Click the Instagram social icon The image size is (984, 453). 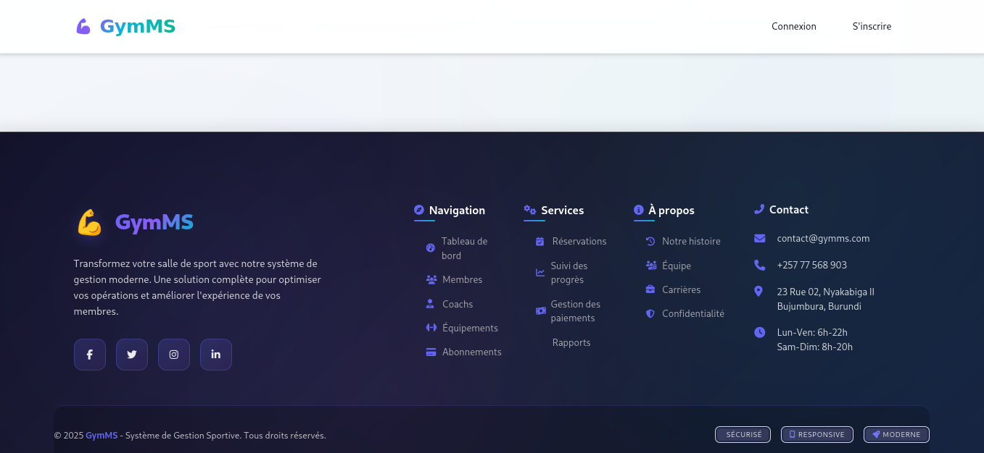[174, 355]
